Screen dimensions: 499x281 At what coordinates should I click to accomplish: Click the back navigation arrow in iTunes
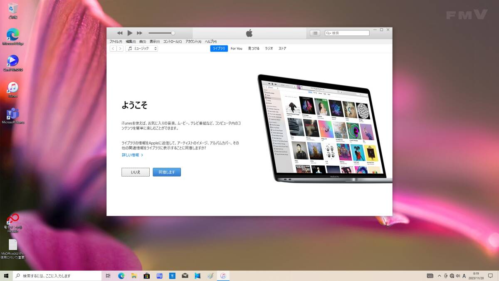click(113, 49)
